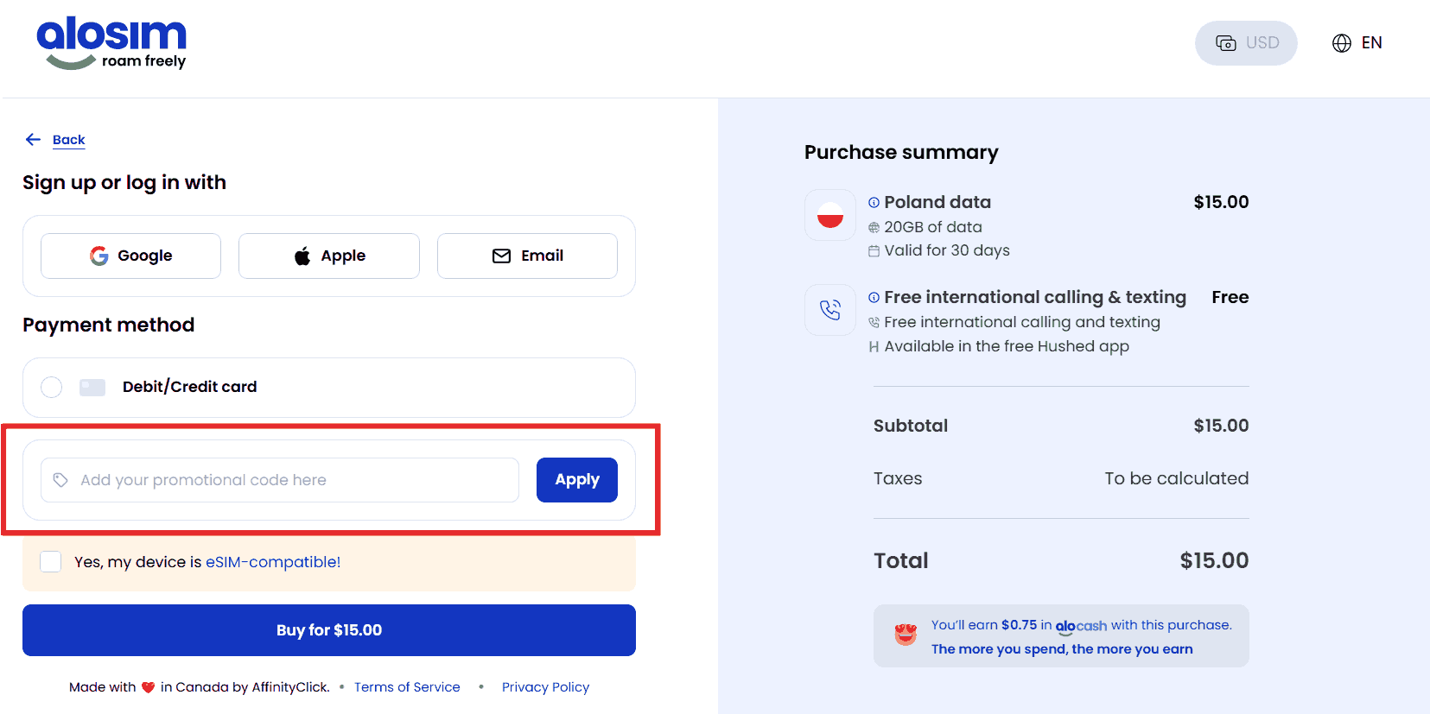Click the alocash heart-eyes emoji icon

[905, 635]
